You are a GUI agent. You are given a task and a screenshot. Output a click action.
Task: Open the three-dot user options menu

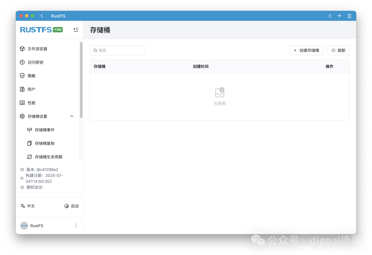76,226
